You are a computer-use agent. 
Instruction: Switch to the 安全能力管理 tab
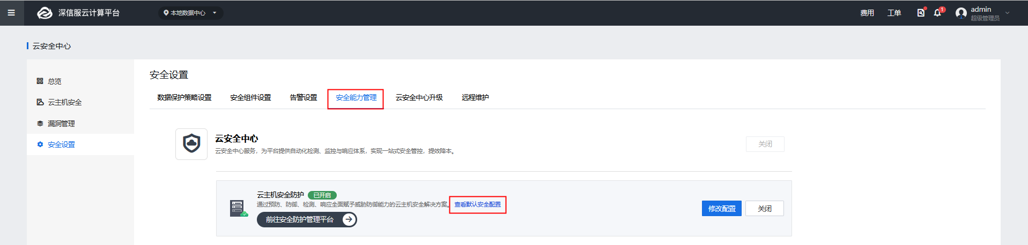[x=356, y=97]
